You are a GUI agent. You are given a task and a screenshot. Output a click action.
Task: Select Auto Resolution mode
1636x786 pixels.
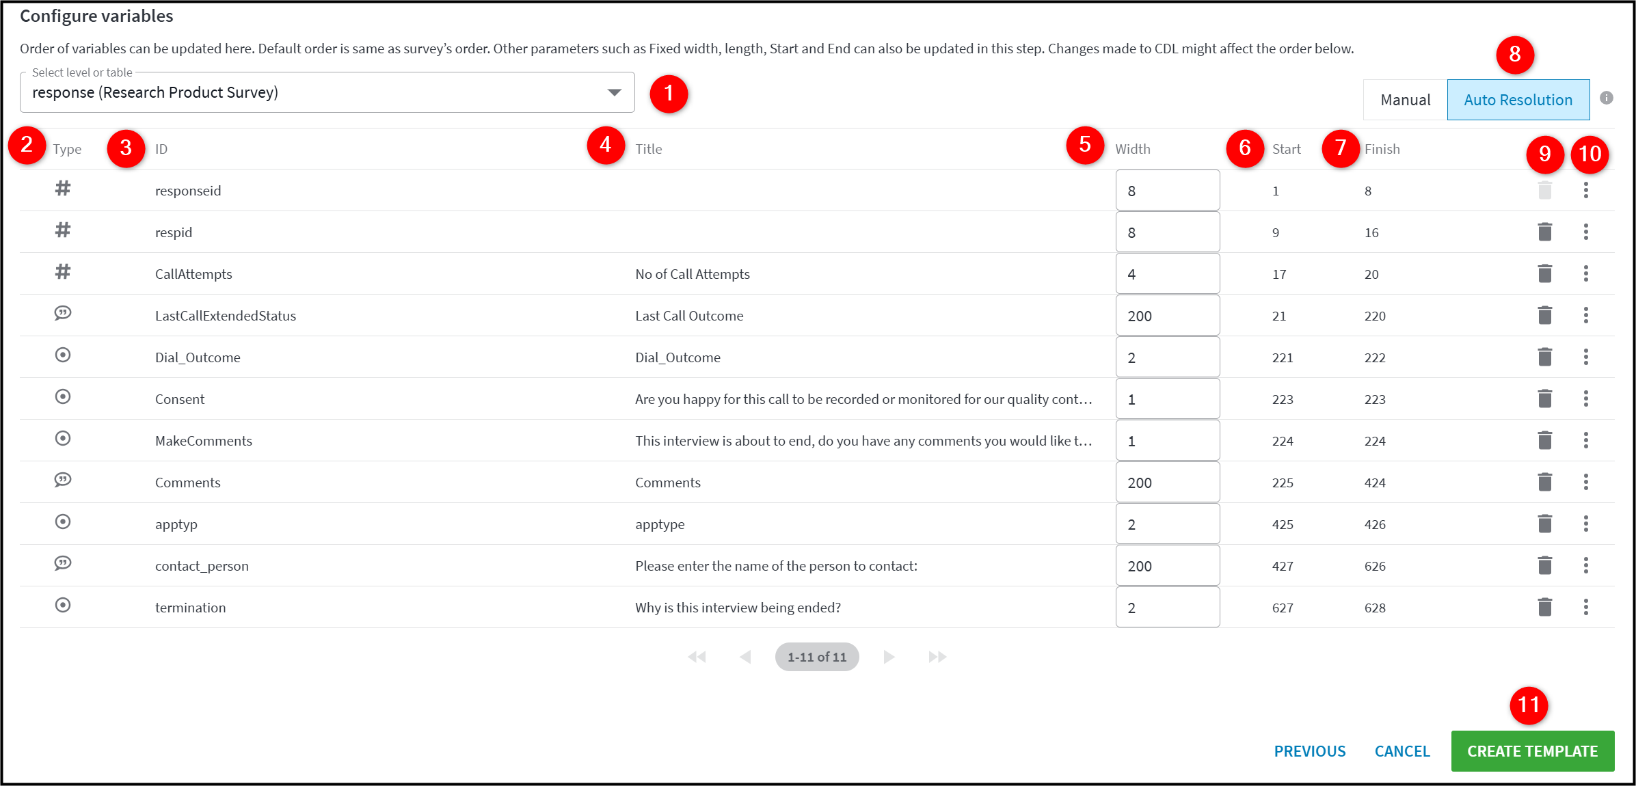(x=1518, y=100)
